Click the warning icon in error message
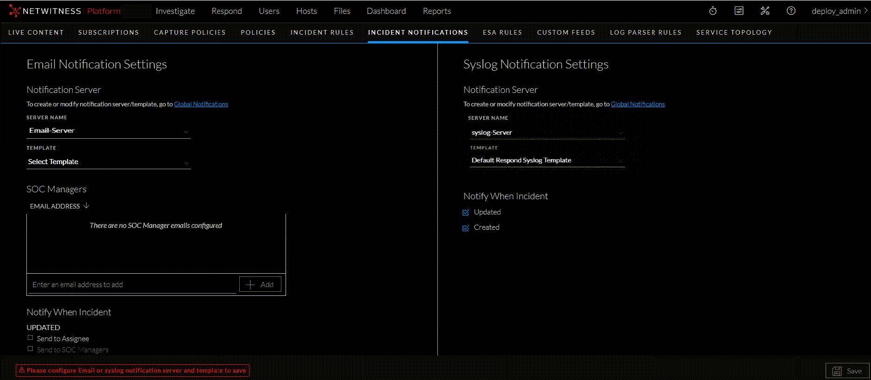The height and width of the screenshot is (380, 871). point(21,370)
